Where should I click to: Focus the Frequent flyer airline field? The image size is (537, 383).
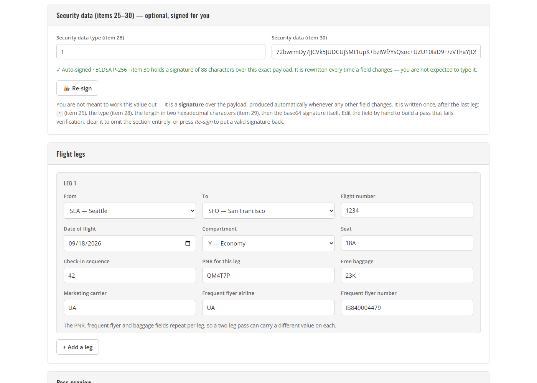click(x=268, y=308)
